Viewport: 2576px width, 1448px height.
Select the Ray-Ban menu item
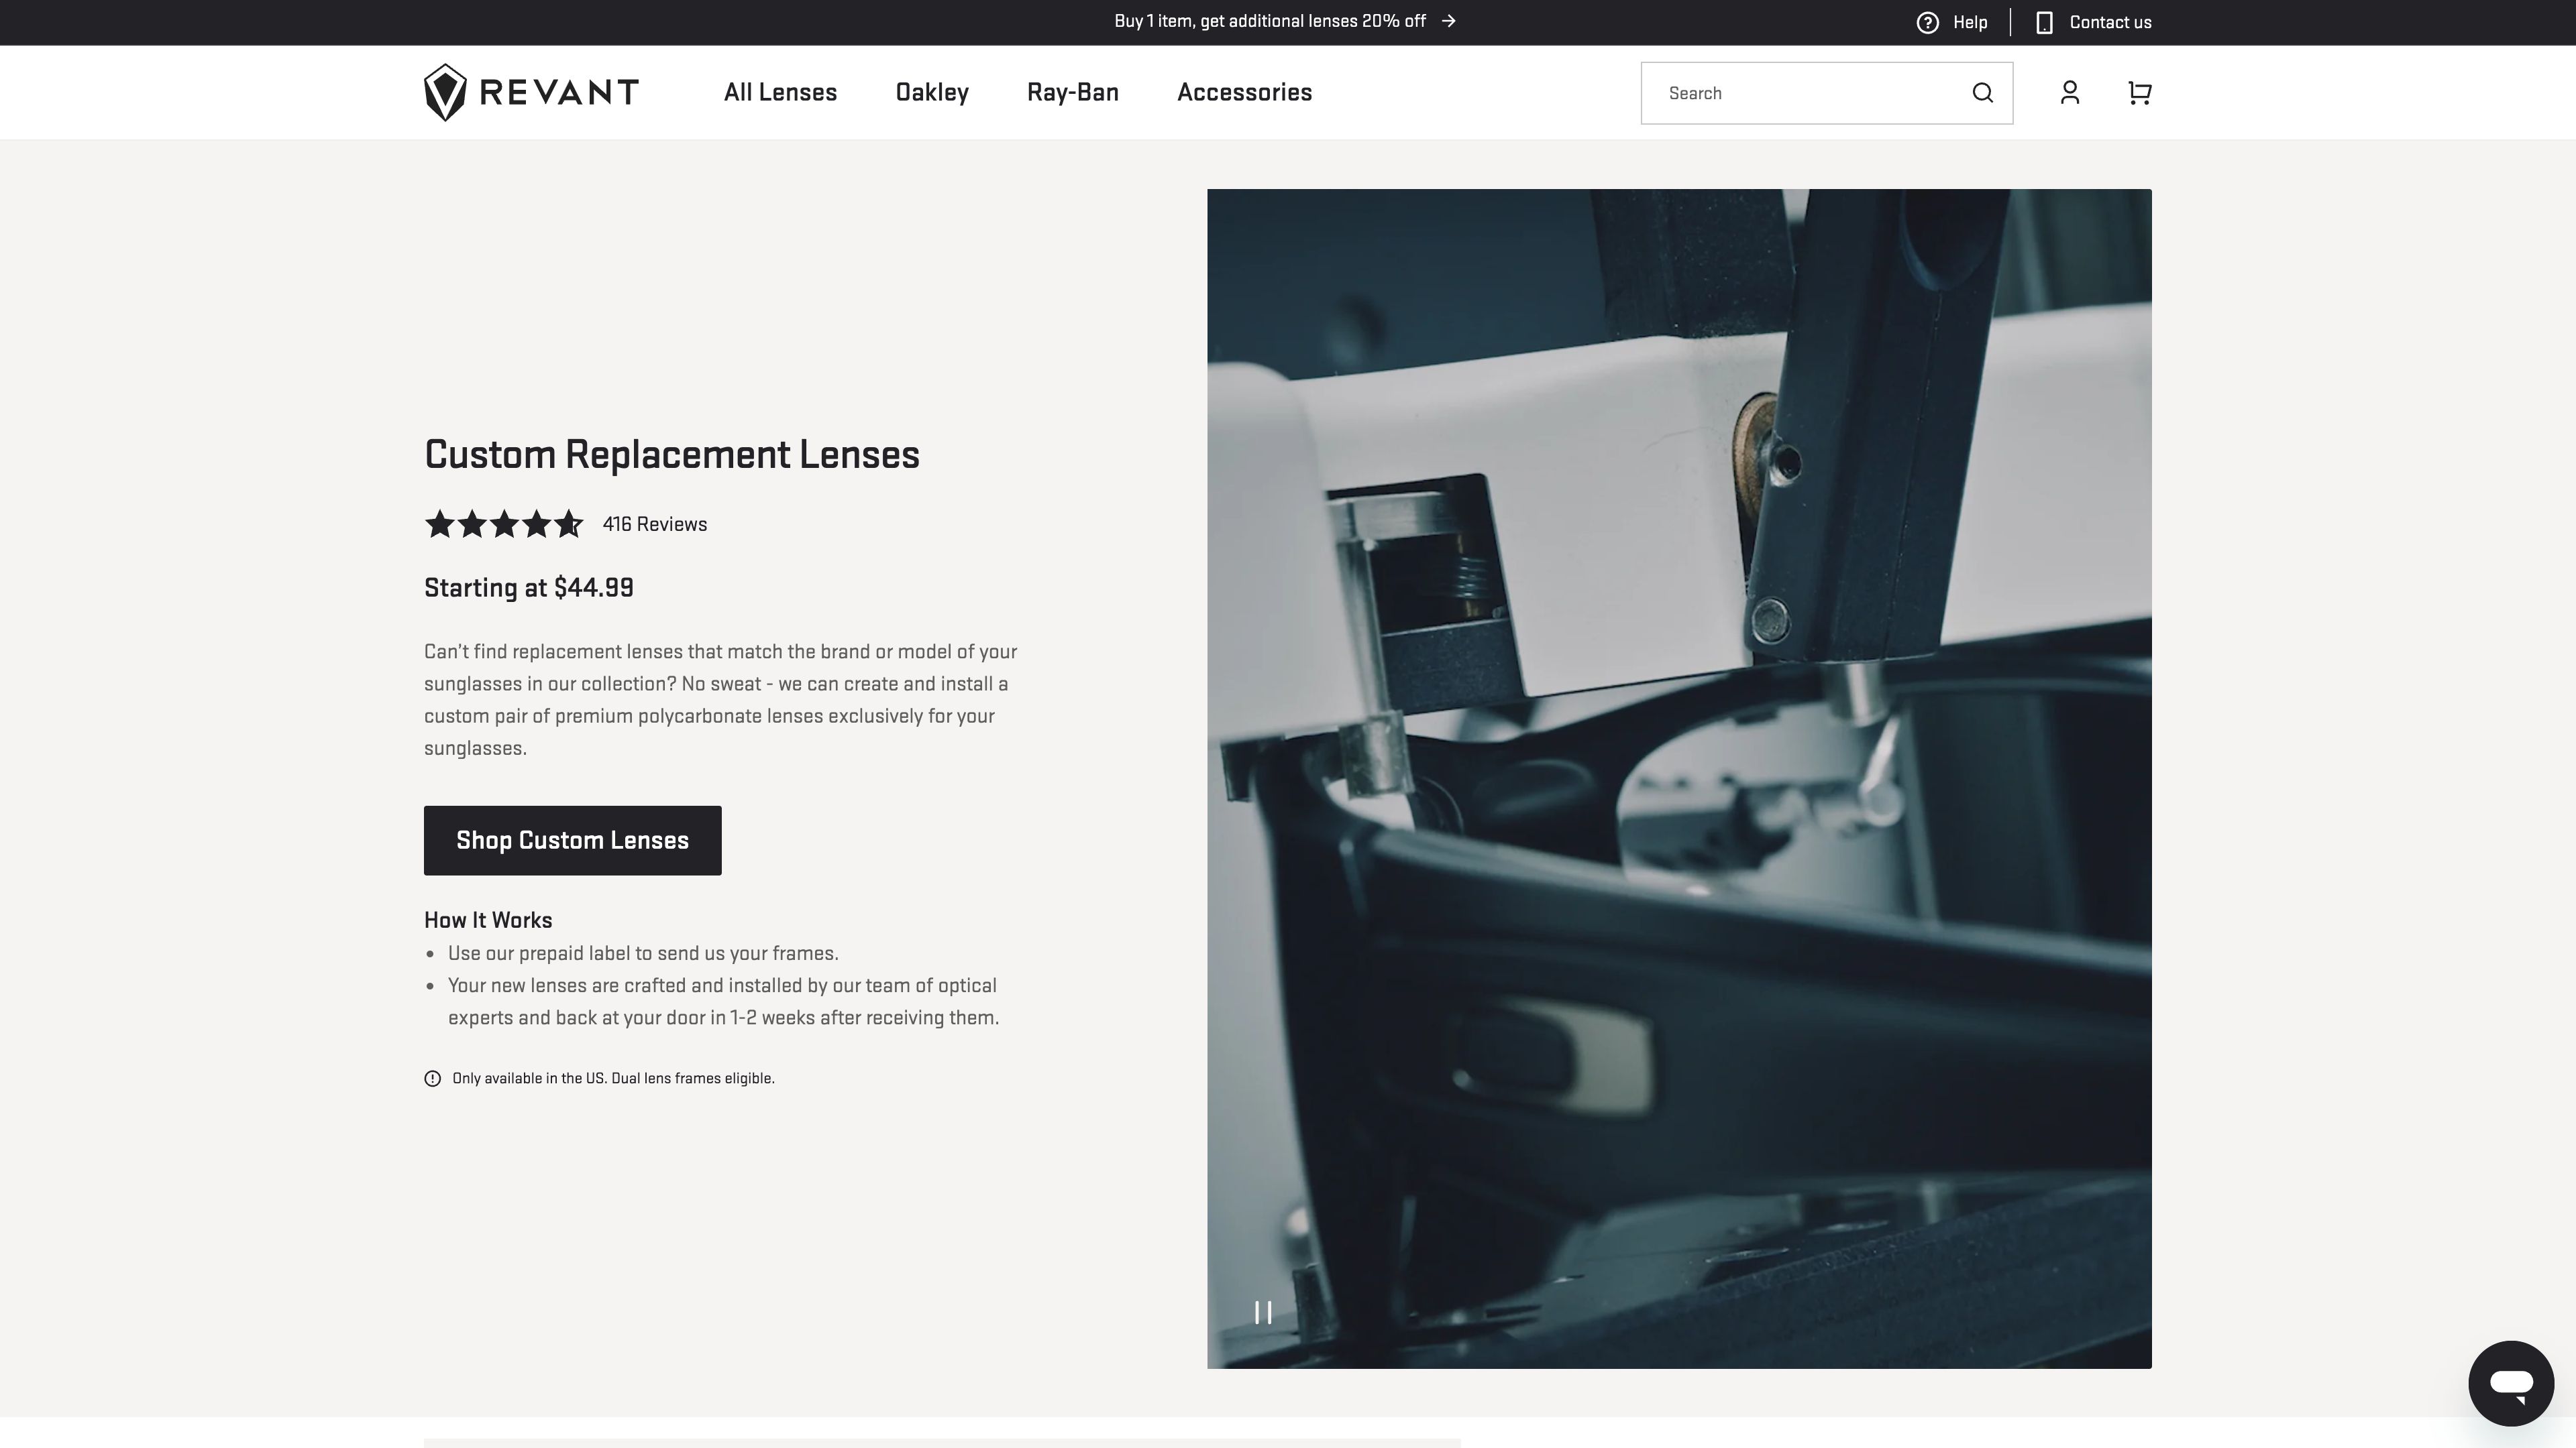point(1071,92)
